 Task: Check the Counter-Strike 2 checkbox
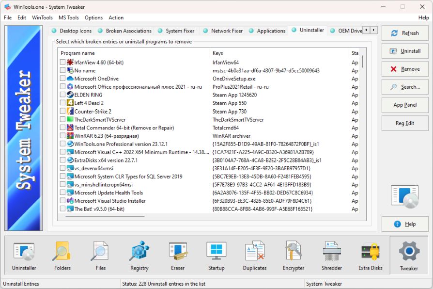(62, 111)
